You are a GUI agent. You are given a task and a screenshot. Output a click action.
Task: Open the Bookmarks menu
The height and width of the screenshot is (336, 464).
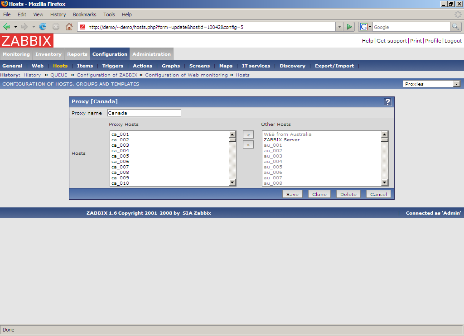click(x=85, y=14)
